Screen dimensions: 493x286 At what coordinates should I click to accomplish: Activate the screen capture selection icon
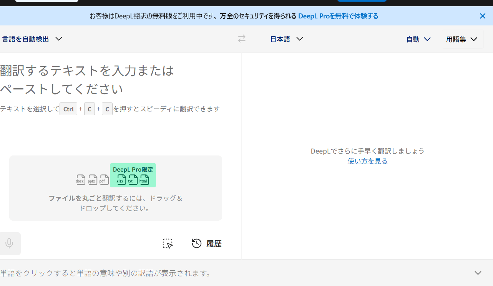coord(168,243)
